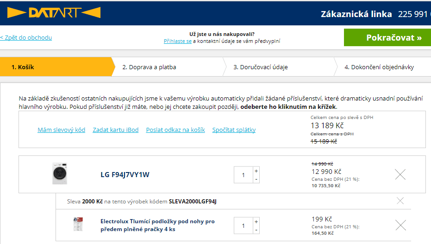Go to step 2. Doprava a platba
Image resolution: width=431 pixels, height=244 pixels.
[149, 67]
